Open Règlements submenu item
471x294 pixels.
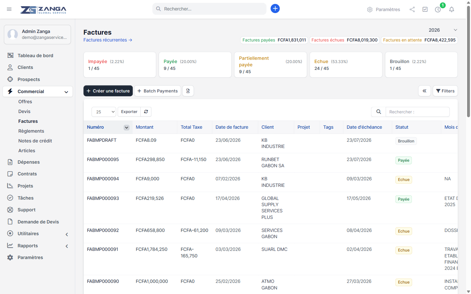click(31, 131)
